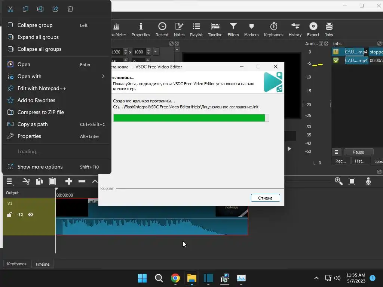383x287 pixels.
Task: Mute the V1 track audio
Action: point(20,215)
